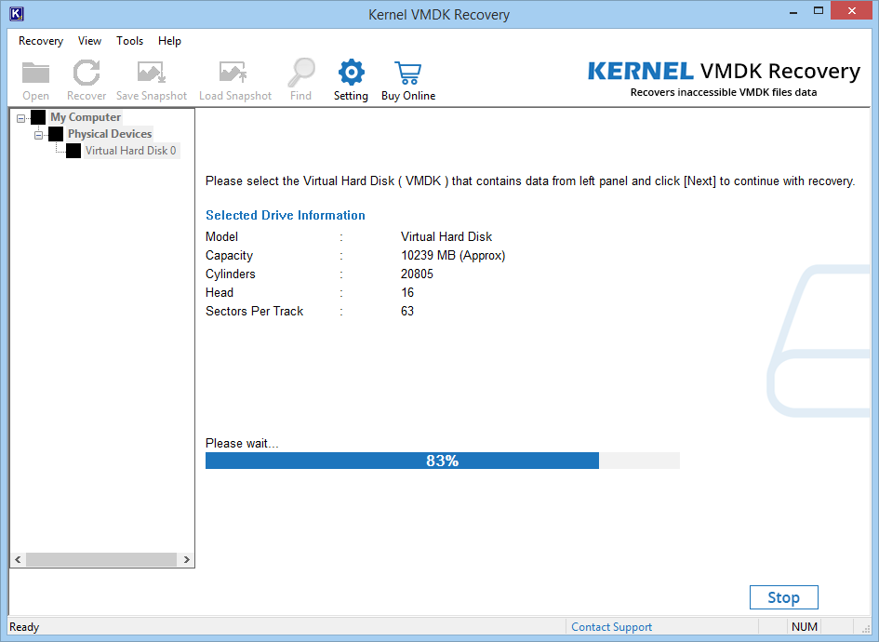Screen dimensions: 879x642
Task: Click the Please wait... label
Action: pos(242,444)
